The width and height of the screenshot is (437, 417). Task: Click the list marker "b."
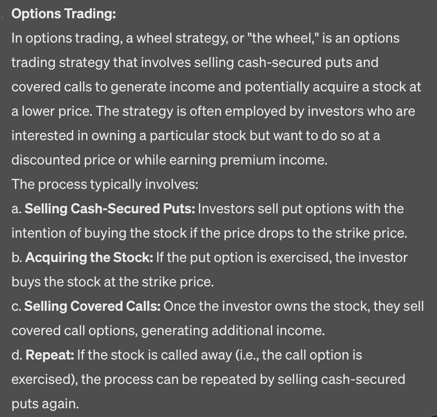coord(17,257)
